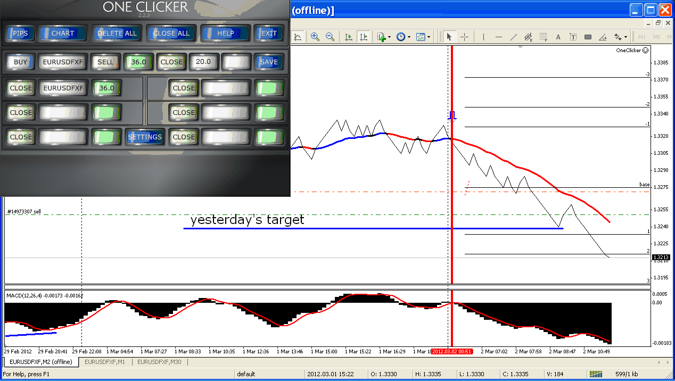Viewport: 675px width, 381px height.
Task: Select the arrow cursor tool
Action: pos(449,37)
